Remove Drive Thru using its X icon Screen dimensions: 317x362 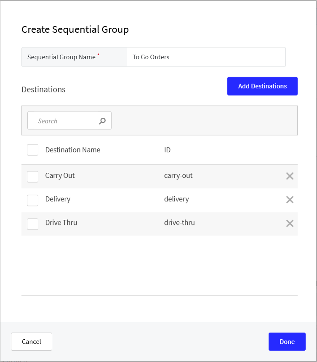click(x=290, y=223)
